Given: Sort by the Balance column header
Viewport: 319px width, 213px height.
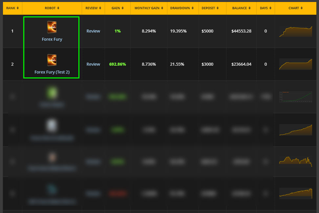Looking at the screenshot, I should click(x=241, y=8).
